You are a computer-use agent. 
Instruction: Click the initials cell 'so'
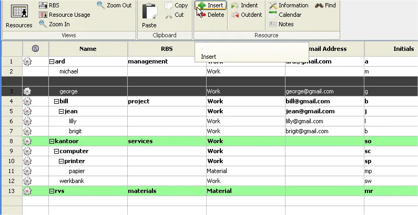[x=391, y=141]
